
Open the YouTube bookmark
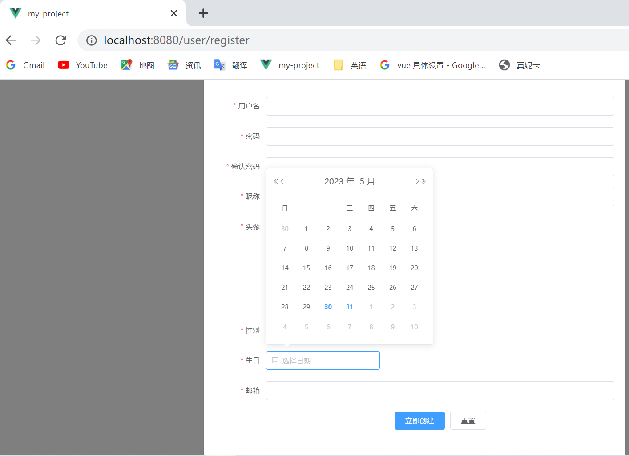(x=82, y=65)
